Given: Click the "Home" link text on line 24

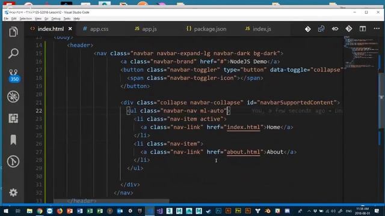Looking at the screenshot, I should pyautogui.click(x=273, y=127).
